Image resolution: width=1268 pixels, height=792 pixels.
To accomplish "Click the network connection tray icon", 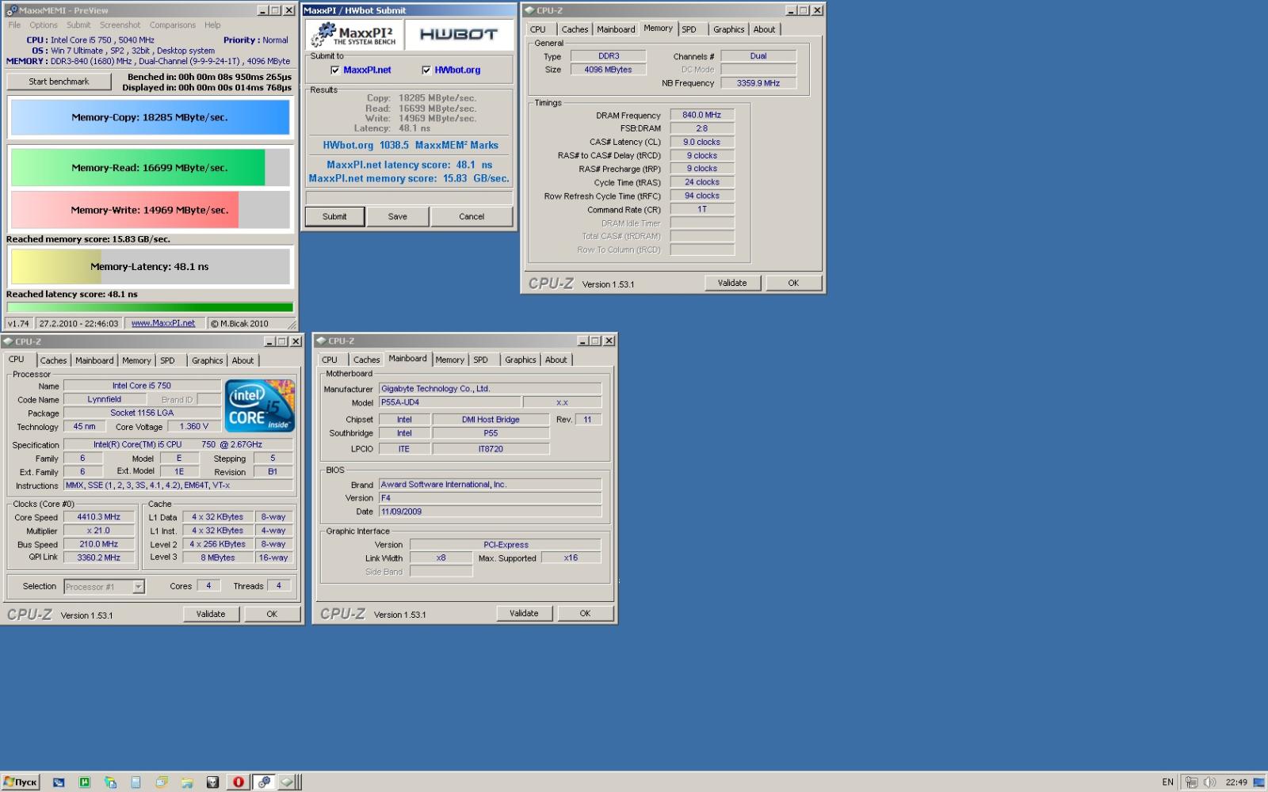I will 1191,782.
